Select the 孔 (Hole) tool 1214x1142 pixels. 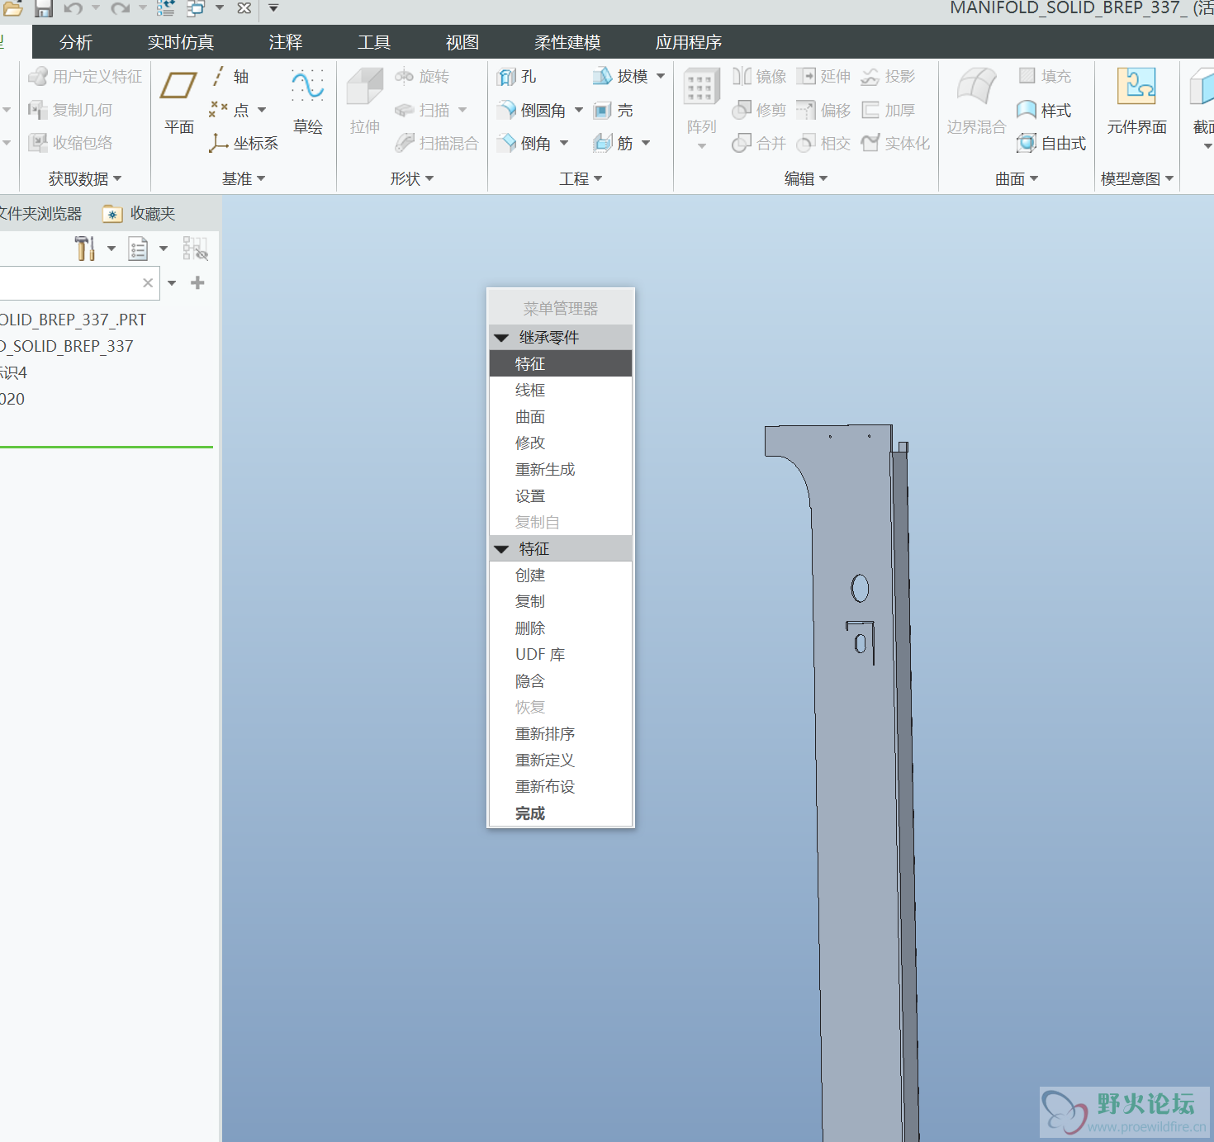[x=517, y=77]
